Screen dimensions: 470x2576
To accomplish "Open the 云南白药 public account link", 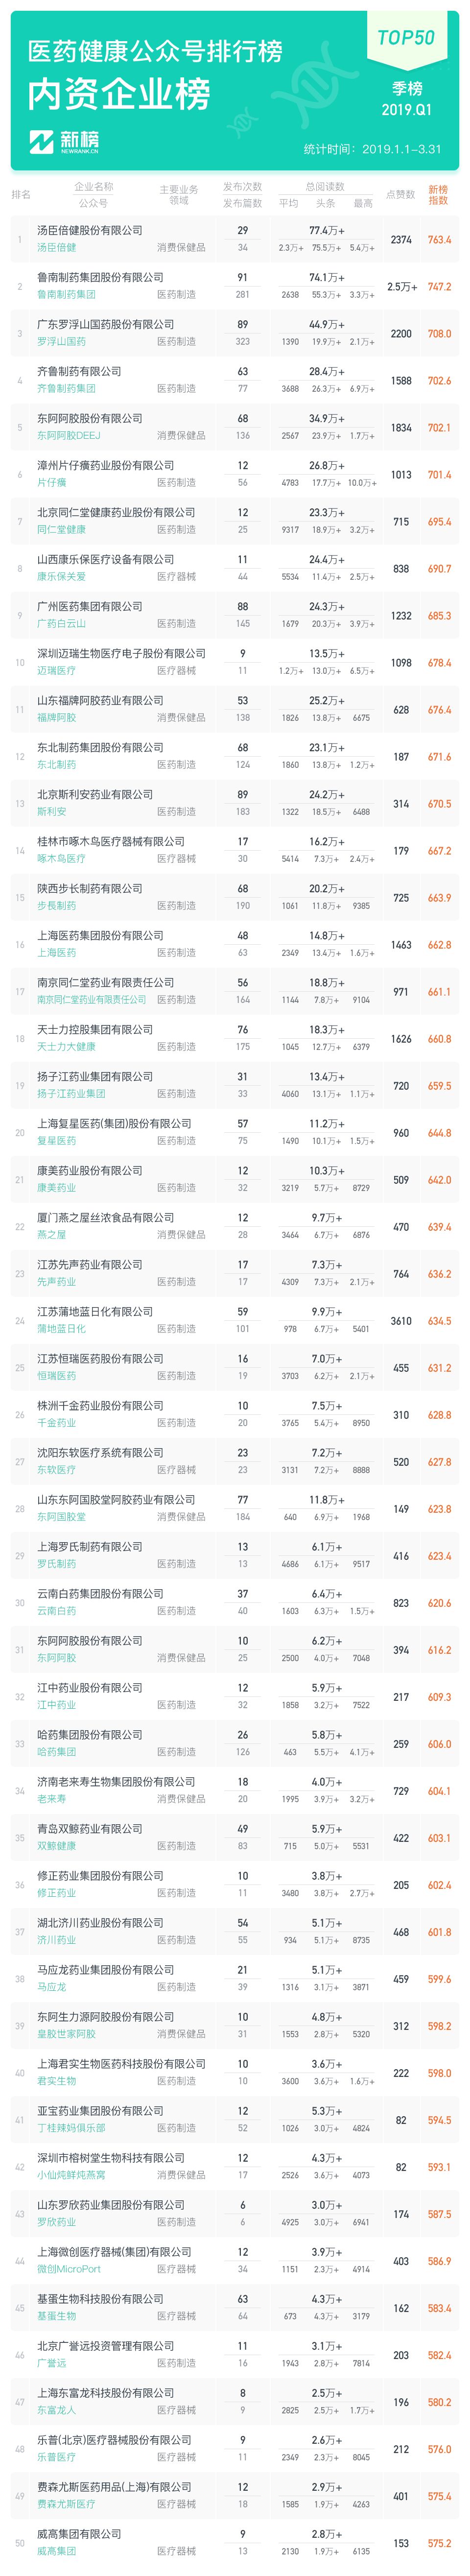I will pyautogui.click(x=56, y=1610).
